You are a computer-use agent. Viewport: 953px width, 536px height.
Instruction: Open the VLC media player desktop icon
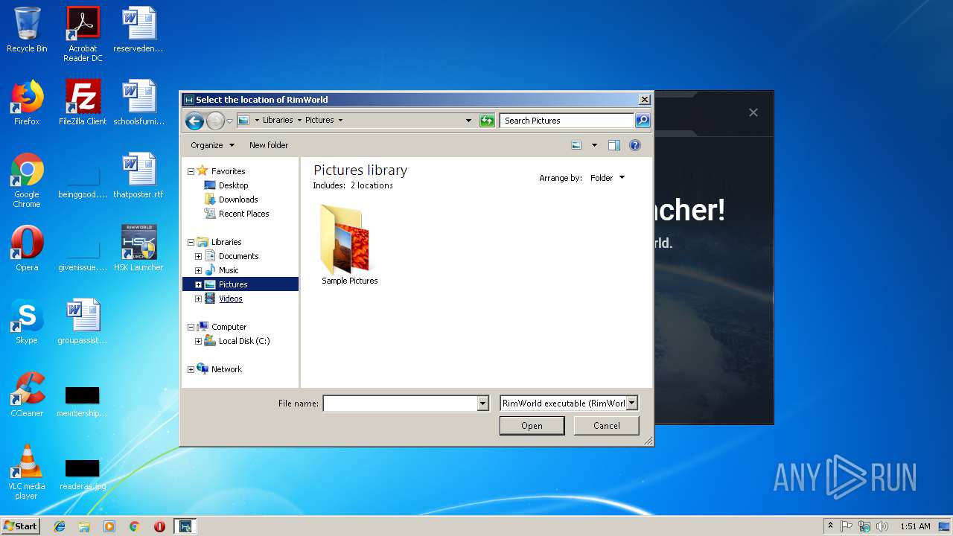tap(27, 472)
